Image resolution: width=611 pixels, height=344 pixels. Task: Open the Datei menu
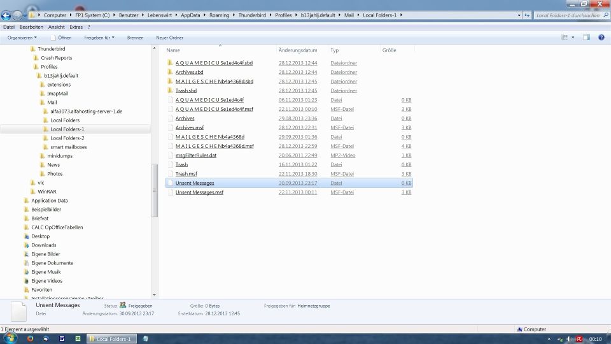(x=8, y=27)
